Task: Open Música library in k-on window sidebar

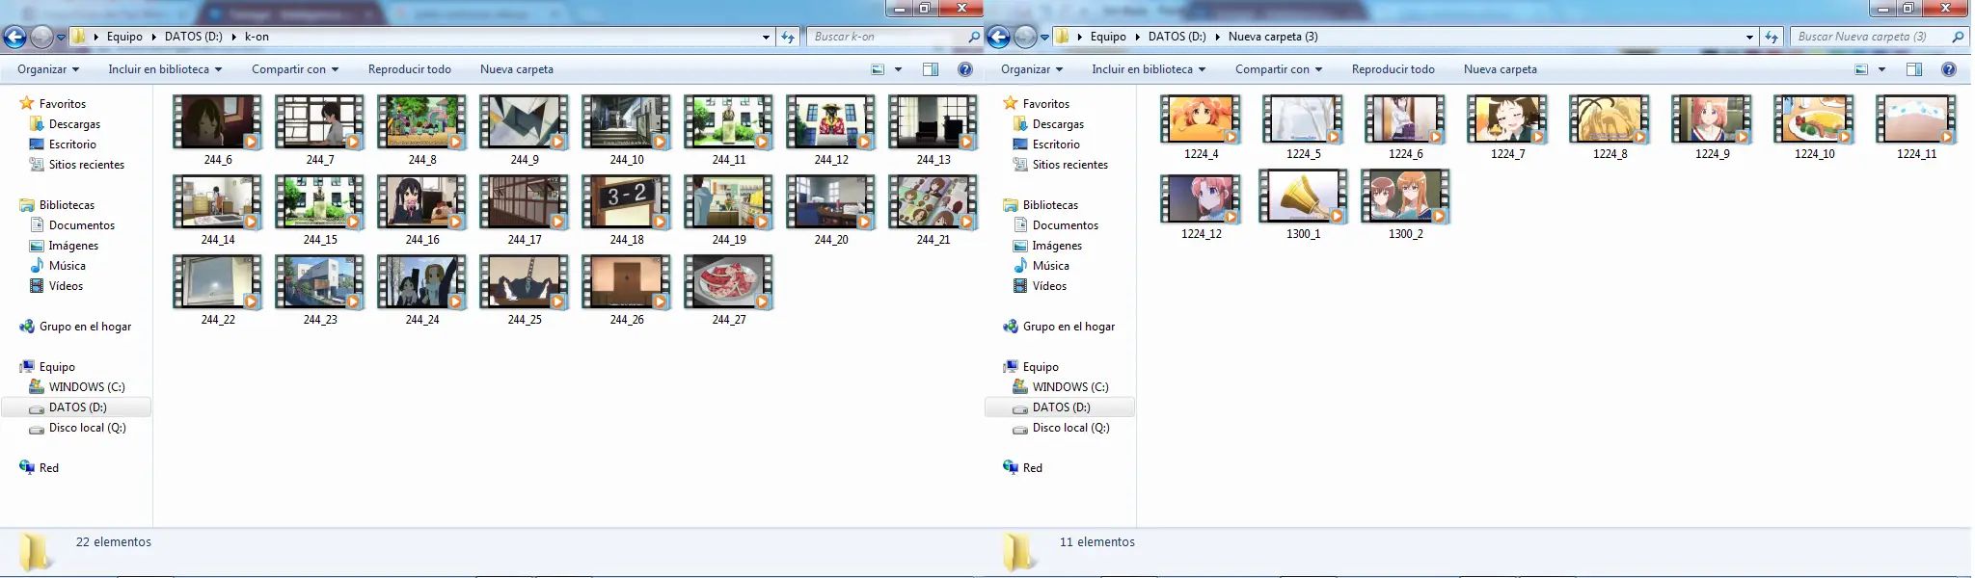Action: (68, 266)
